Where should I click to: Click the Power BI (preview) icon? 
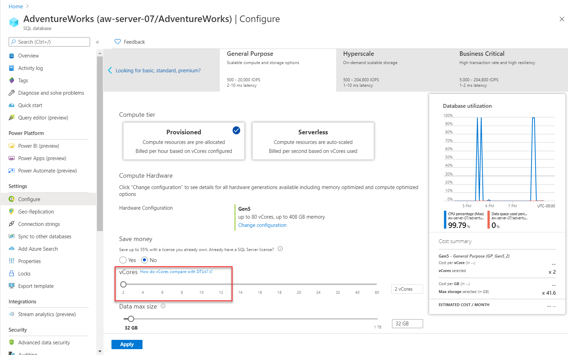coord(12,146)
